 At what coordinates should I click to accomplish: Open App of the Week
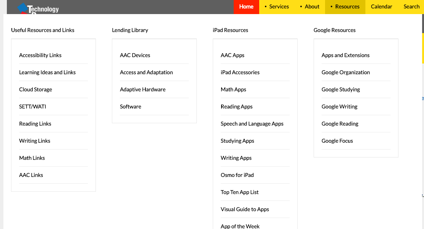tap(240, 226)
